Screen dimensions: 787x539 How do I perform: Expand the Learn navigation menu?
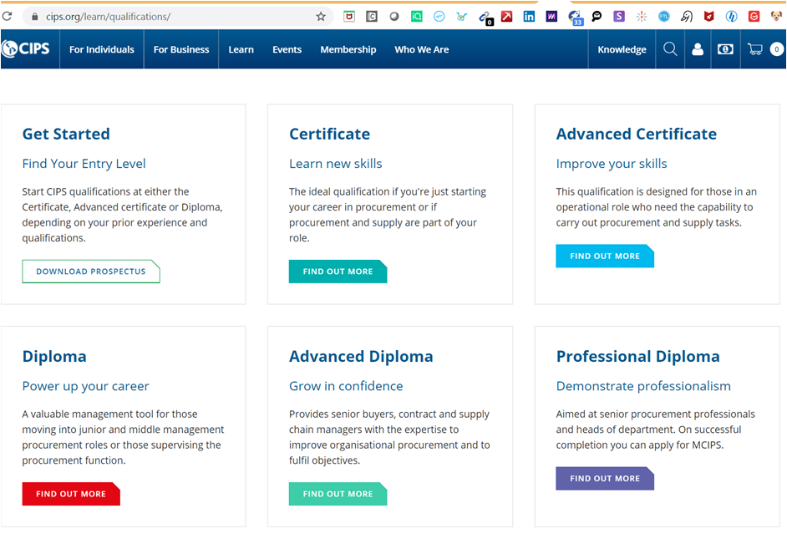click(241, 49)
